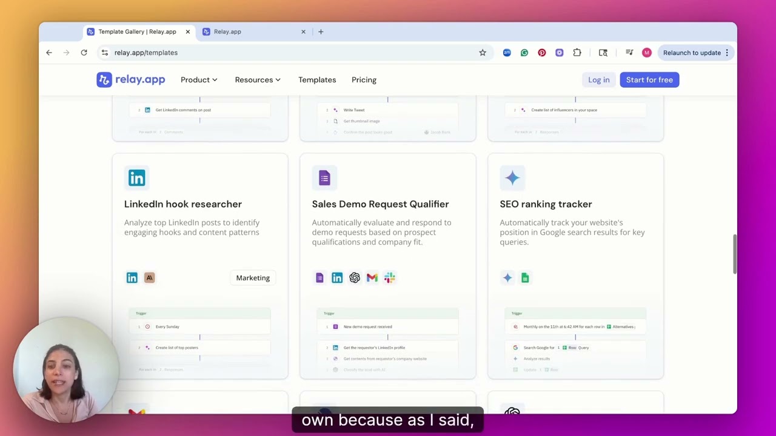
Task: Click small LinkedIn app icon on hook researcher card
Action: [132, 278]
